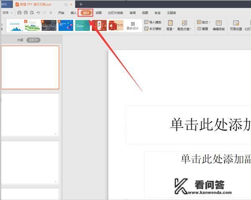Open the 文件 menu
The width and height of the screenshot is (251, 200).
click(x=7, y=13)
